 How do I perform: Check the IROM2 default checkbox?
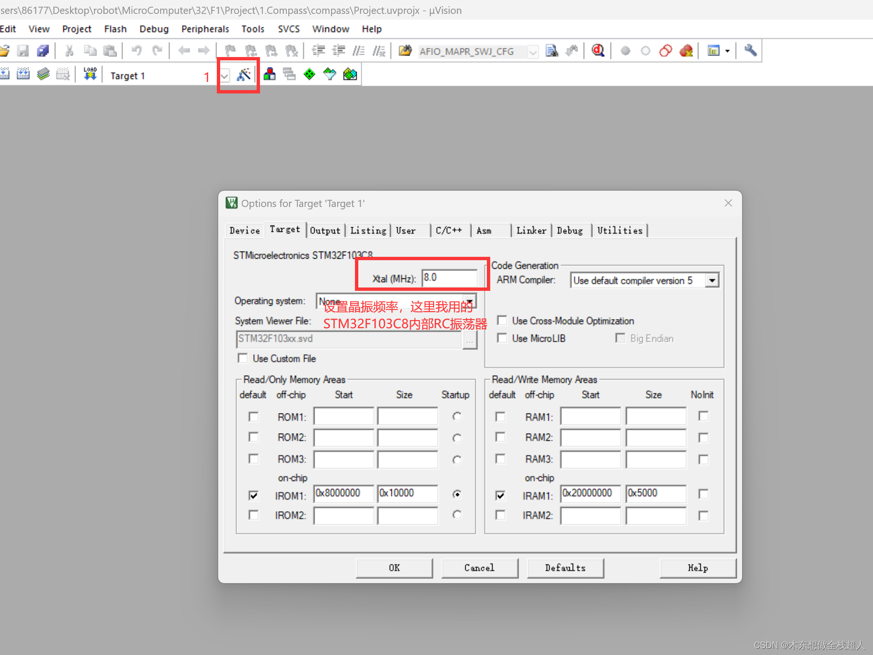[253, 515]
